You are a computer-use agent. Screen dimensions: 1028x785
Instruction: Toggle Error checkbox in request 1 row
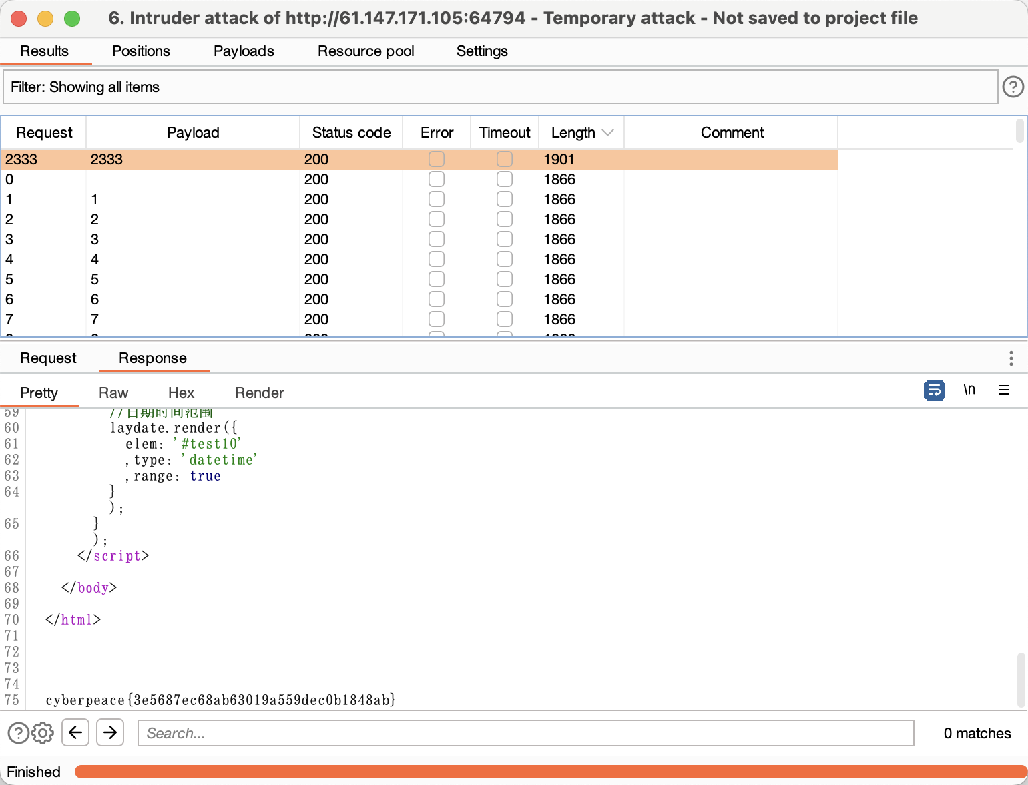(437, 199)
